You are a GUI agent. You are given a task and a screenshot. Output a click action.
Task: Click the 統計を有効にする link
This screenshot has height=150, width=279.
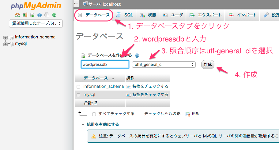pos(103,124)
